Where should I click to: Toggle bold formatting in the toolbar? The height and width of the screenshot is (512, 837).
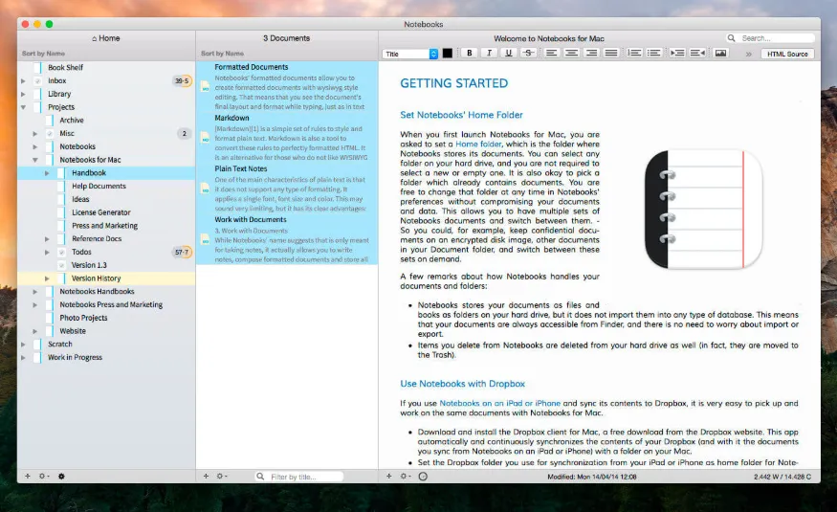tap(470, 53)
